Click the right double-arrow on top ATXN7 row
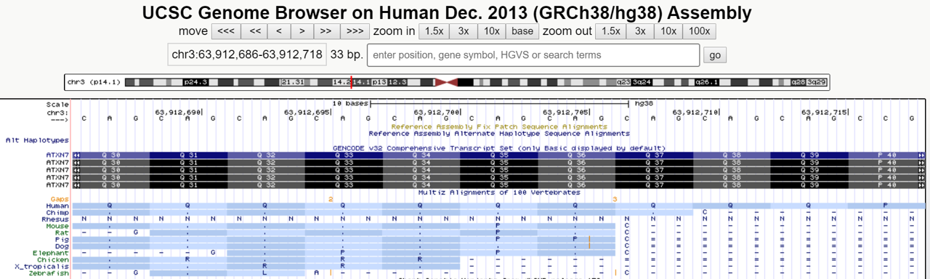The height and width of the screenshot is (279, 930). coord(922,155)
